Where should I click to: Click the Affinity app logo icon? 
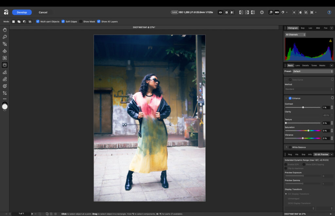(x=6, y=12)
